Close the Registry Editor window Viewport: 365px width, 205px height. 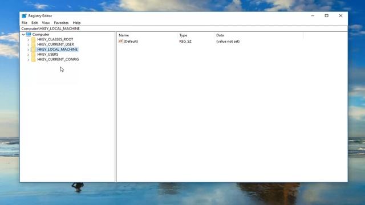340,16
